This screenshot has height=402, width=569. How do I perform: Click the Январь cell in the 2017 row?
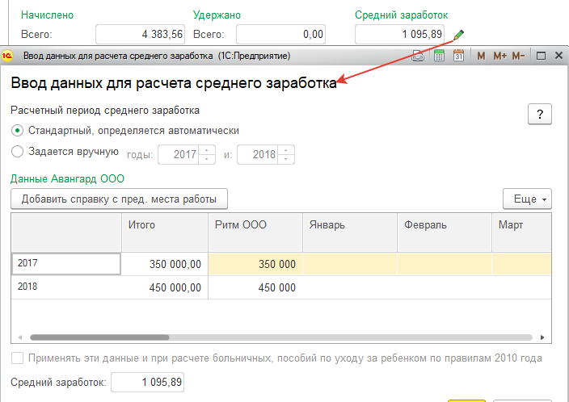350,264
